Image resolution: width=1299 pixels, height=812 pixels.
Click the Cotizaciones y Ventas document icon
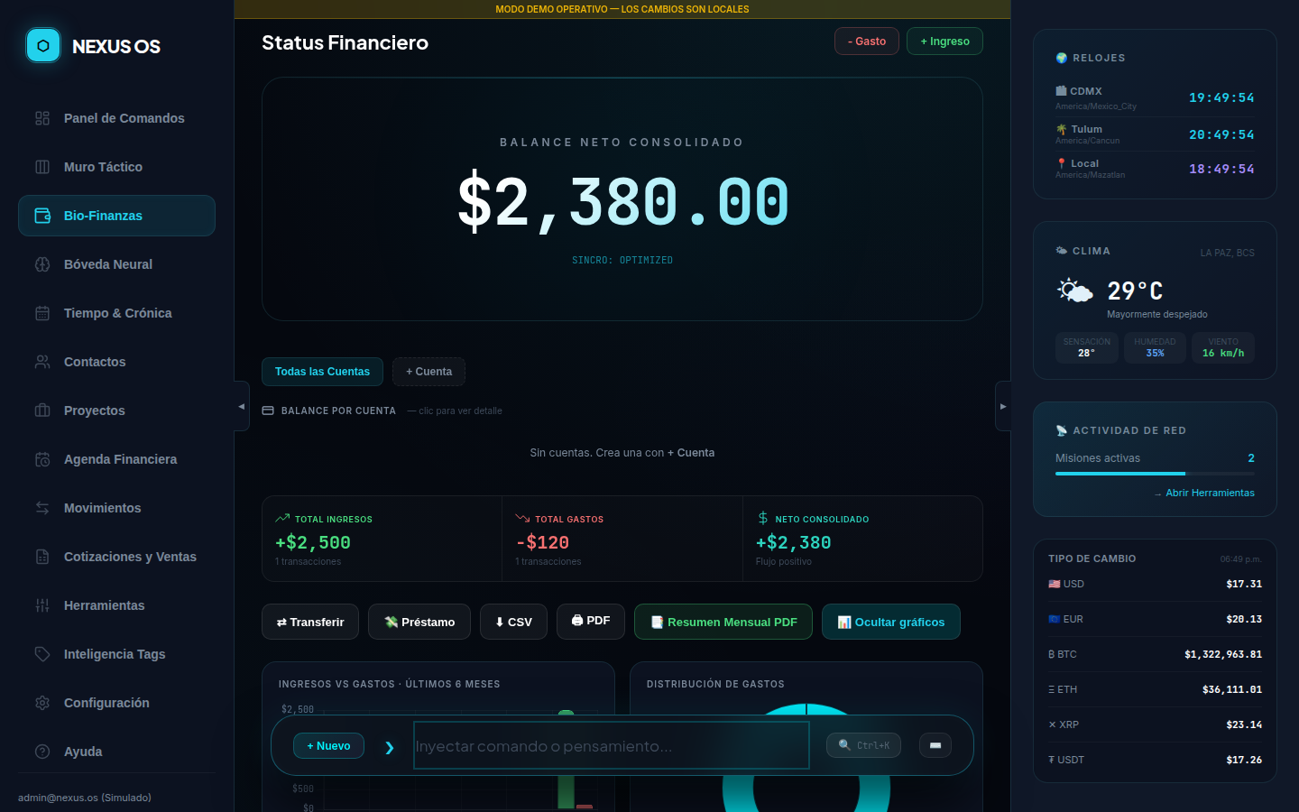42,557
